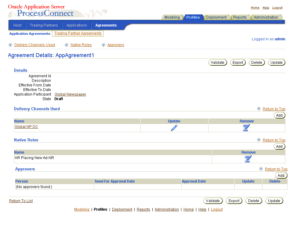Click the footer Help link
The image size is (290, 240).
pos(202,209)
